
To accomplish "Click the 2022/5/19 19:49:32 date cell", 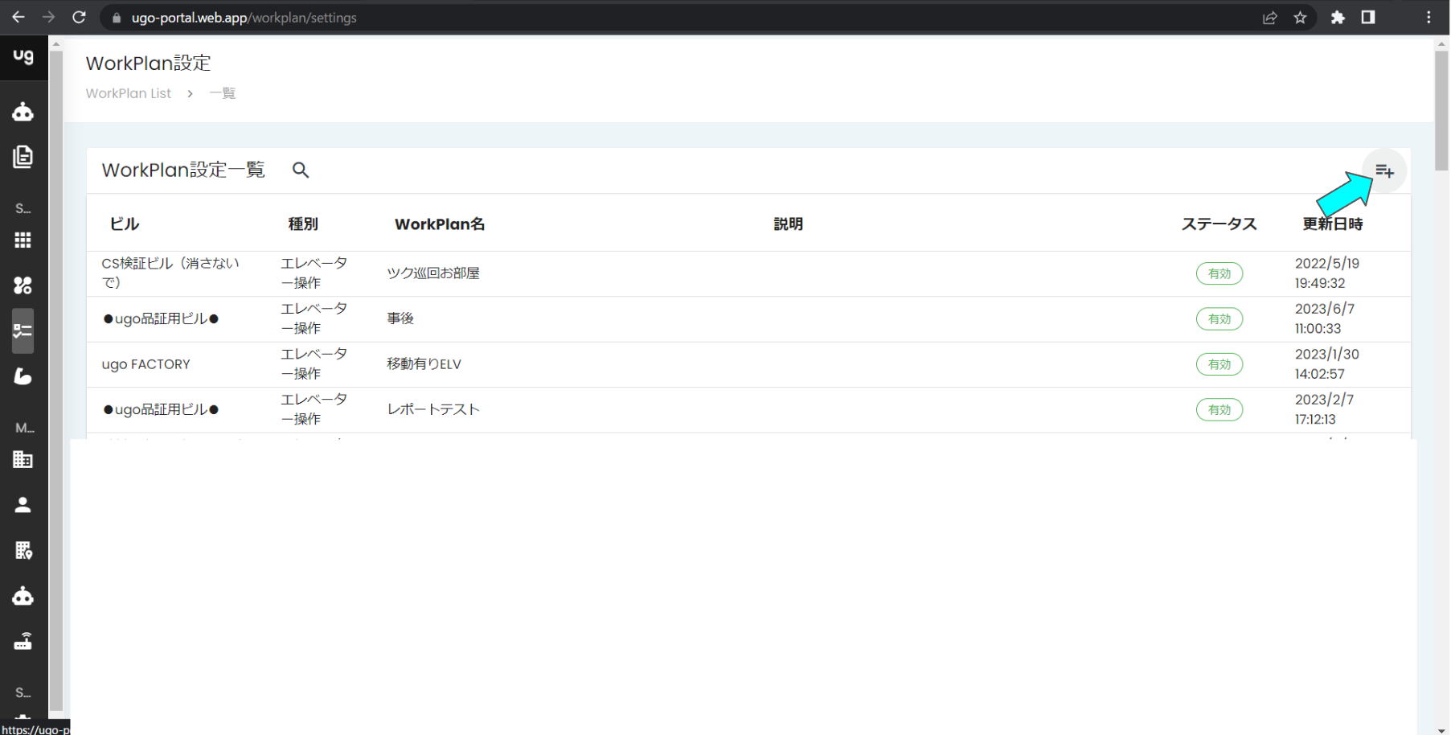I will 1327,273.
